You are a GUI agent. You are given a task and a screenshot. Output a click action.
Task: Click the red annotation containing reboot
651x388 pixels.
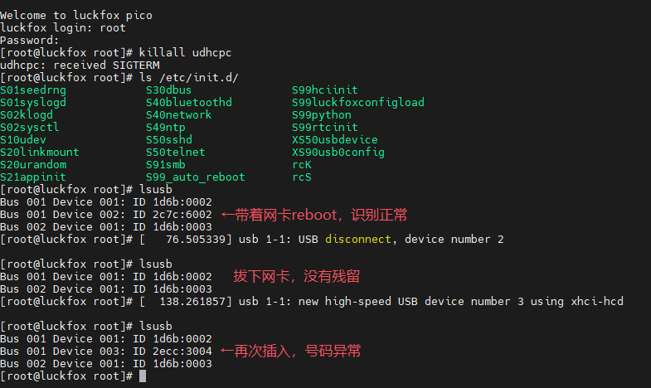(313, 215)
